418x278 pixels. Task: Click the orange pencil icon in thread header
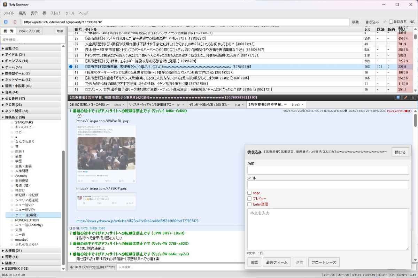[x=405, y=98]
